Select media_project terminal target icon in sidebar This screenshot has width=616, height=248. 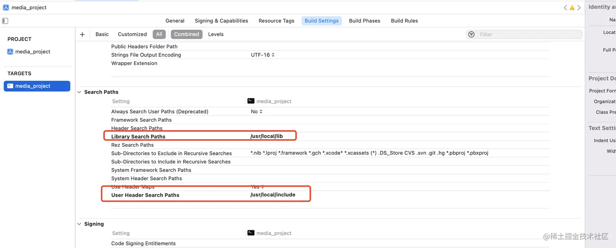click(x=10, y=86)
